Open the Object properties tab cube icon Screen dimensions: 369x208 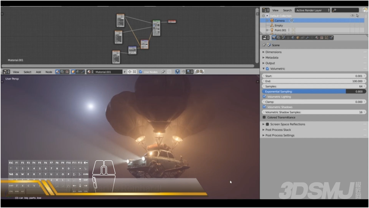tap(298, 38)
